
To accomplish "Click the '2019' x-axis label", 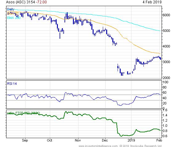I will tap(131, 140).
